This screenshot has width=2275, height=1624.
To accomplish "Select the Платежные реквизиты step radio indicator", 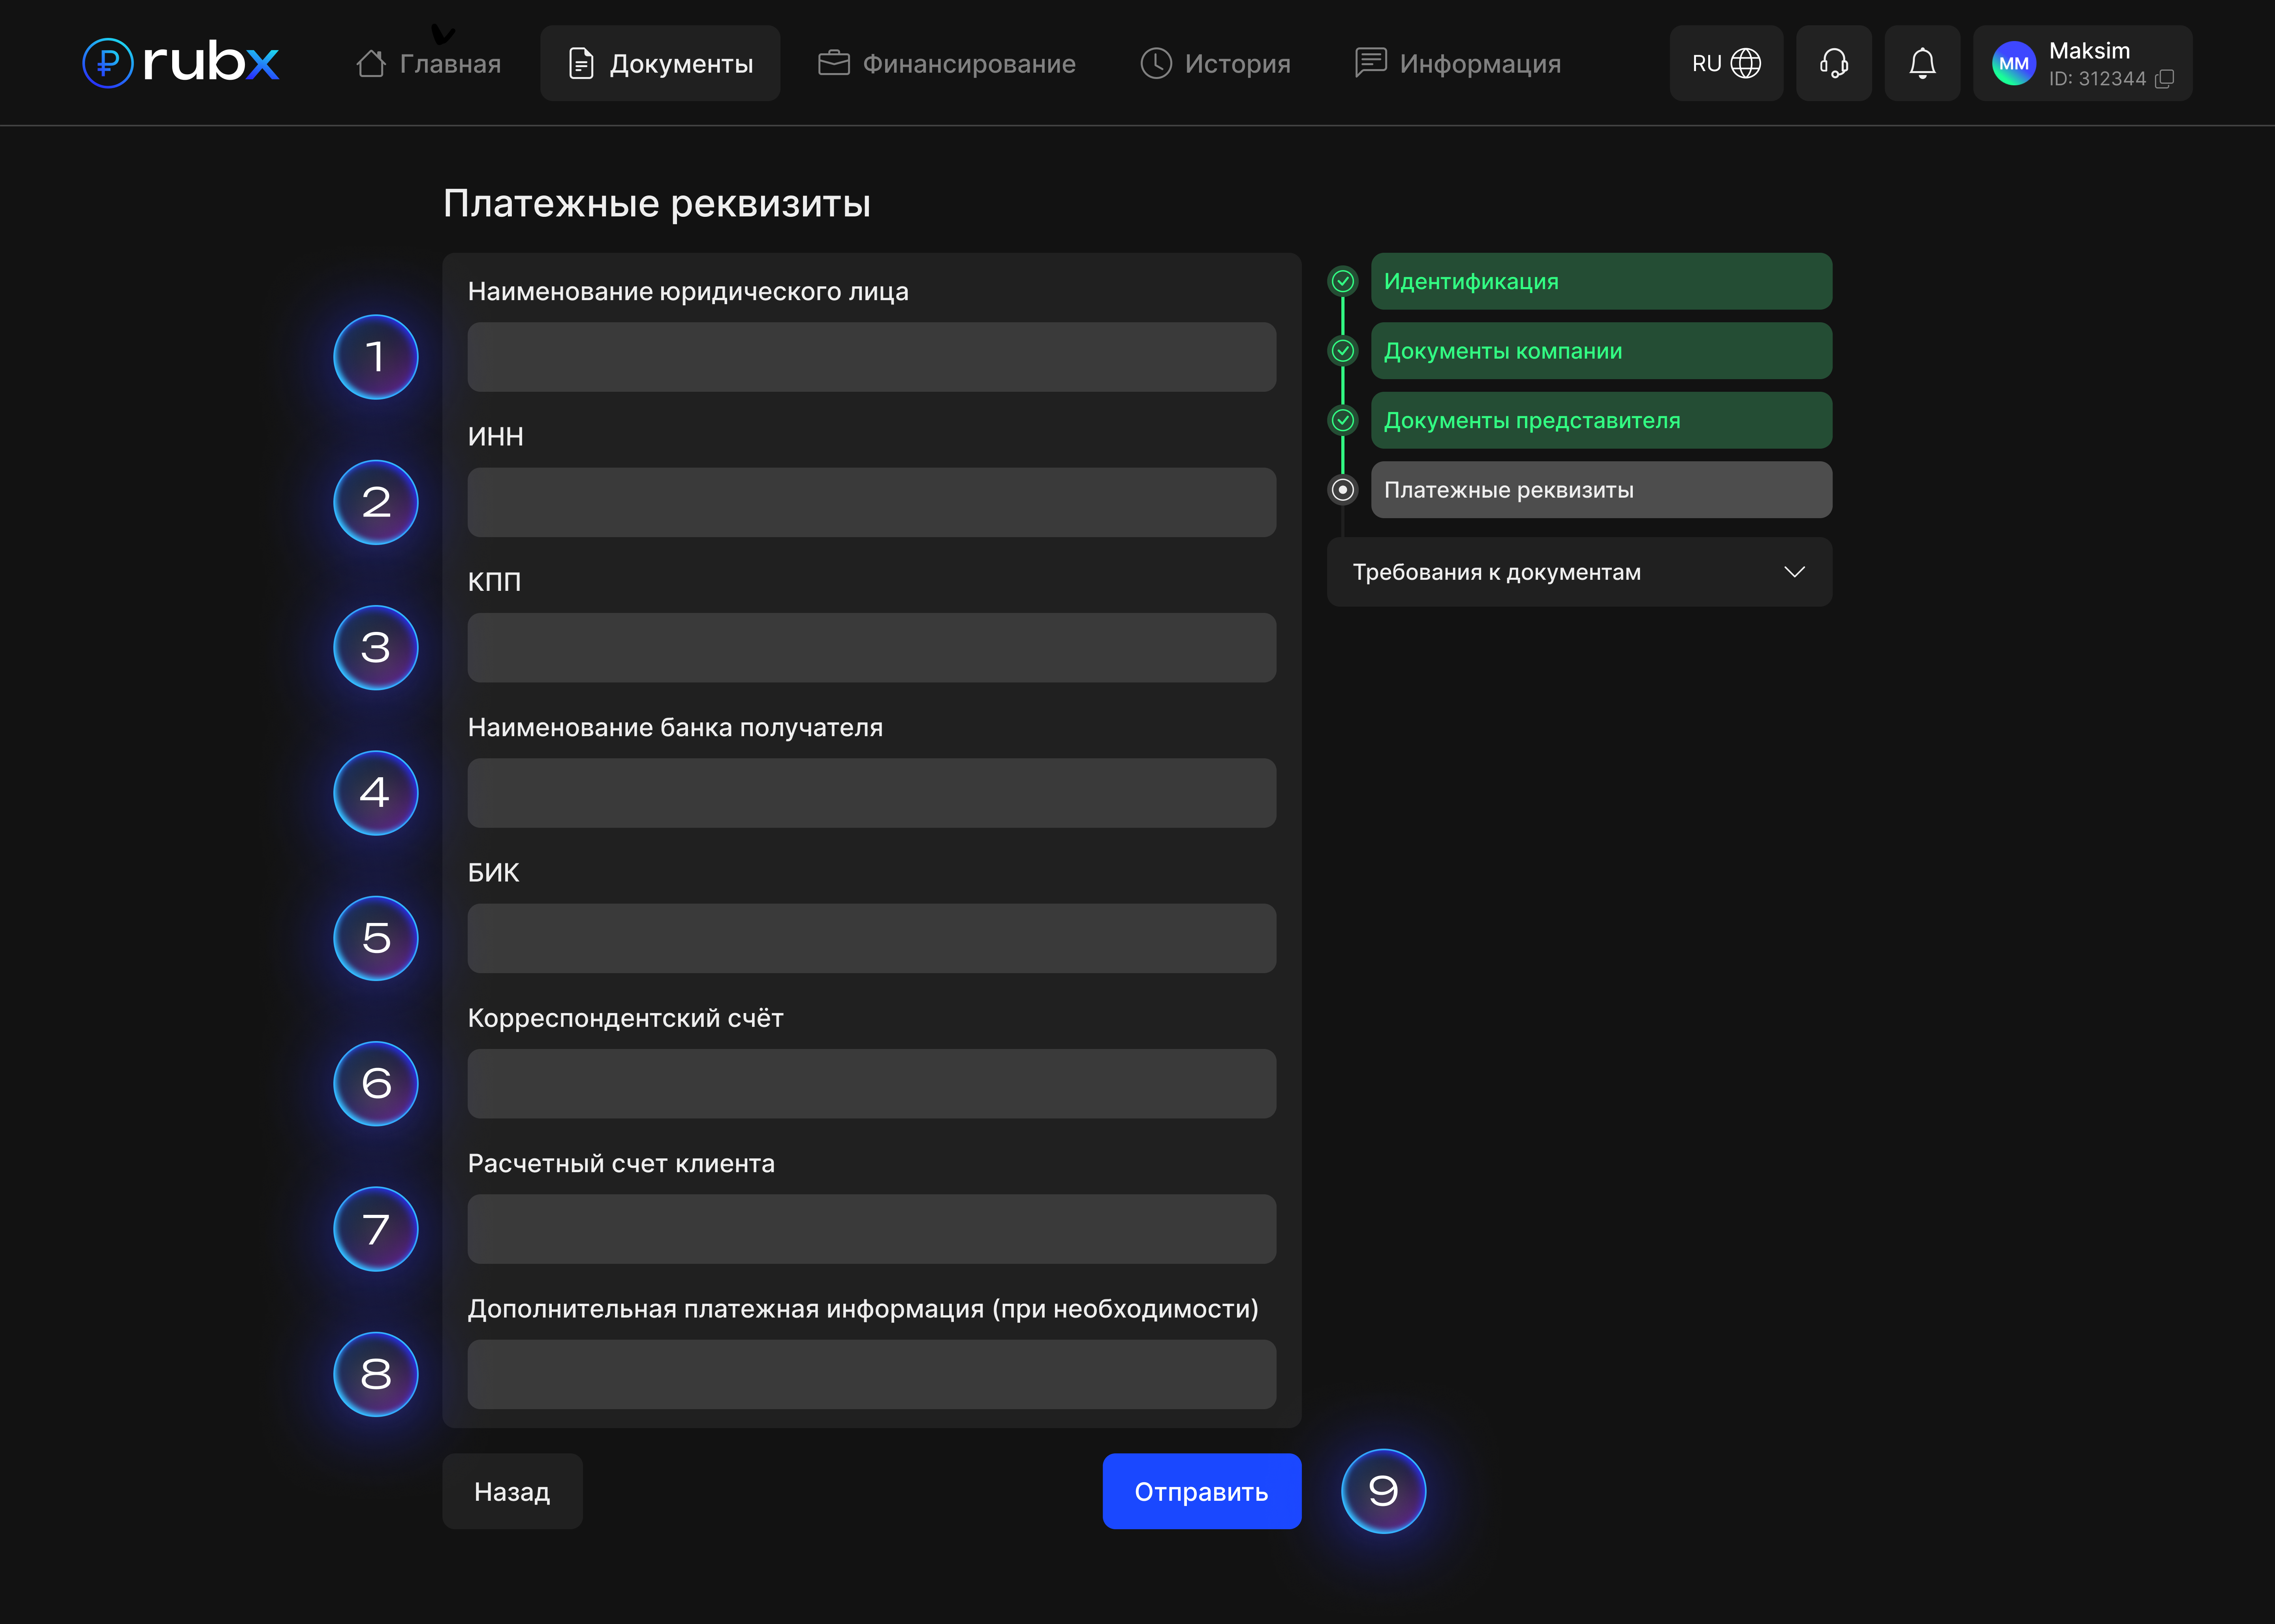I will point(1342,490).
